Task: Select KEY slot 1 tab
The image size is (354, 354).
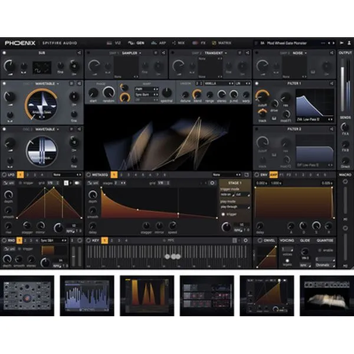Action: [x=104, y=241]
